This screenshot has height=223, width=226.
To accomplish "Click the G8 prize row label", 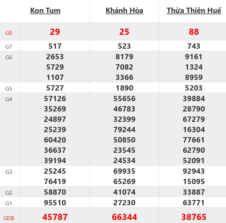I will 9,33.
